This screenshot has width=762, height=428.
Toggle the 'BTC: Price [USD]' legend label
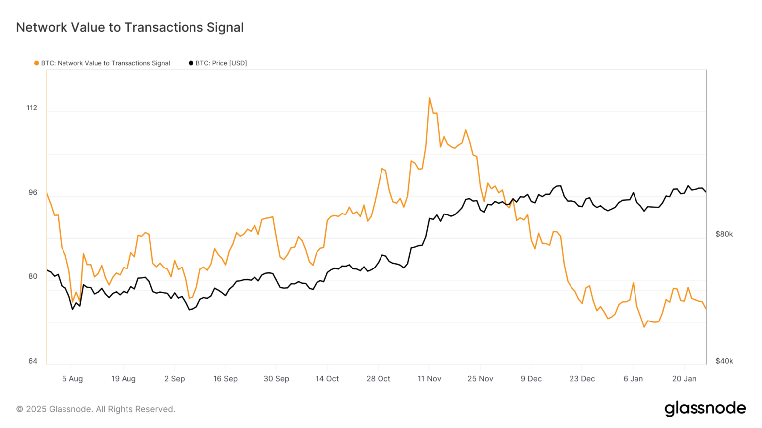pyautogui.click(x=221, y=63)
